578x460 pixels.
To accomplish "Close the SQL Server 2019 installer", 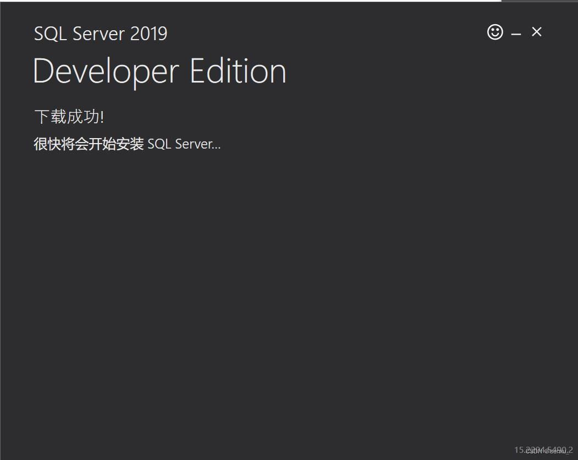I will [537, 32].
